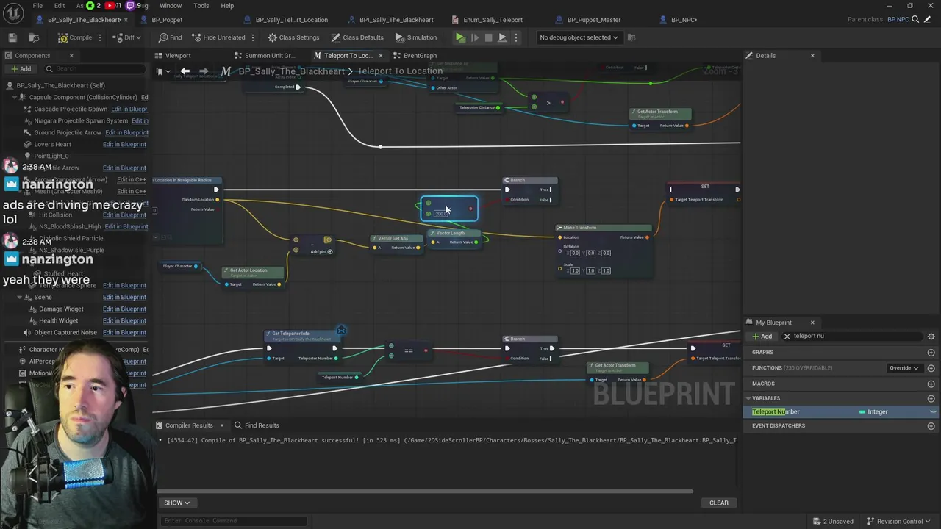This screenshot has height=529, width=941.
Task: Switch to Enum_Sally_Teleport tab
Action: (493, 20)
